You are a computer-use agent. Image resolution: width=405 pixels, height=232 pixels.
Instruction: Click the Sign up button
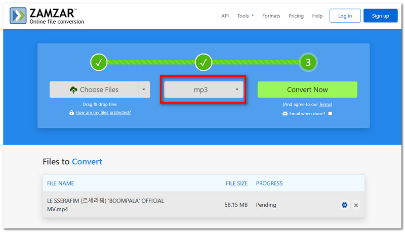pos(381,16)
